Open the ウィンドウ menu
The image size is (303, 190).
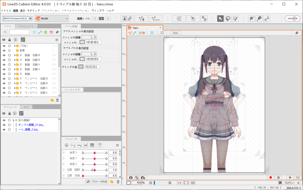(x=98, y=11)
